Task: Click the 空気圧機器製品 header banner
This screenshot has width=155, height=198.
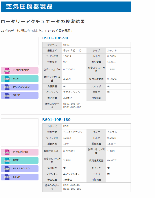Action: (66, 7)
